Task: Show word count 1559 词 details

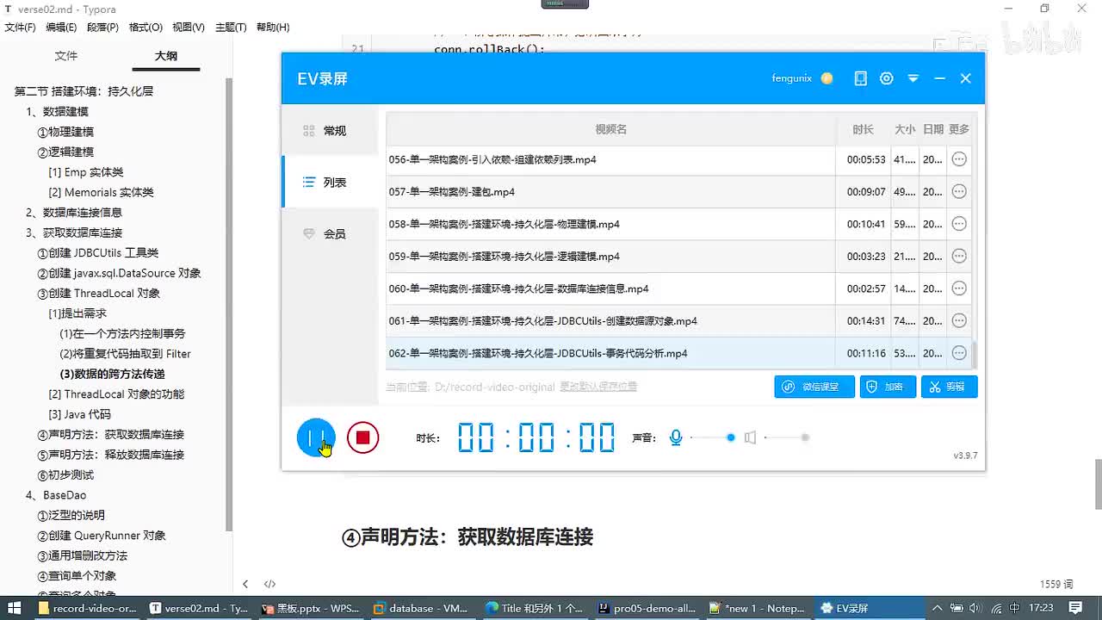Action: (x=1056, y=584)
